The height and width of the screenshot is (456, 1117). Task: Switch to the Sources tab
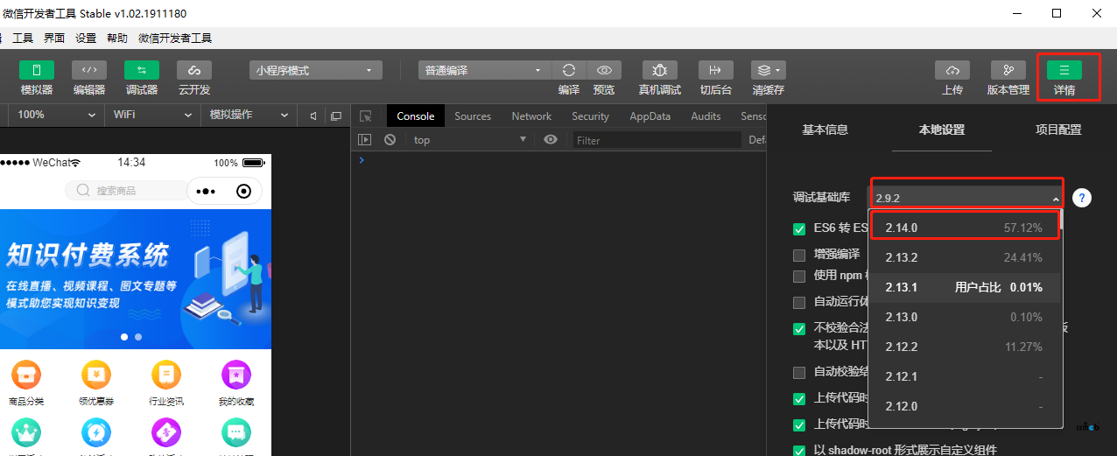coord(473,116)
